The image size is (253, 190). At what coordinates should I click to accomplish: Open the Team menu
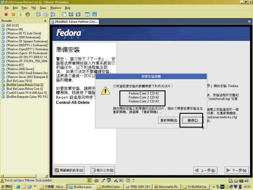point(43,8)
